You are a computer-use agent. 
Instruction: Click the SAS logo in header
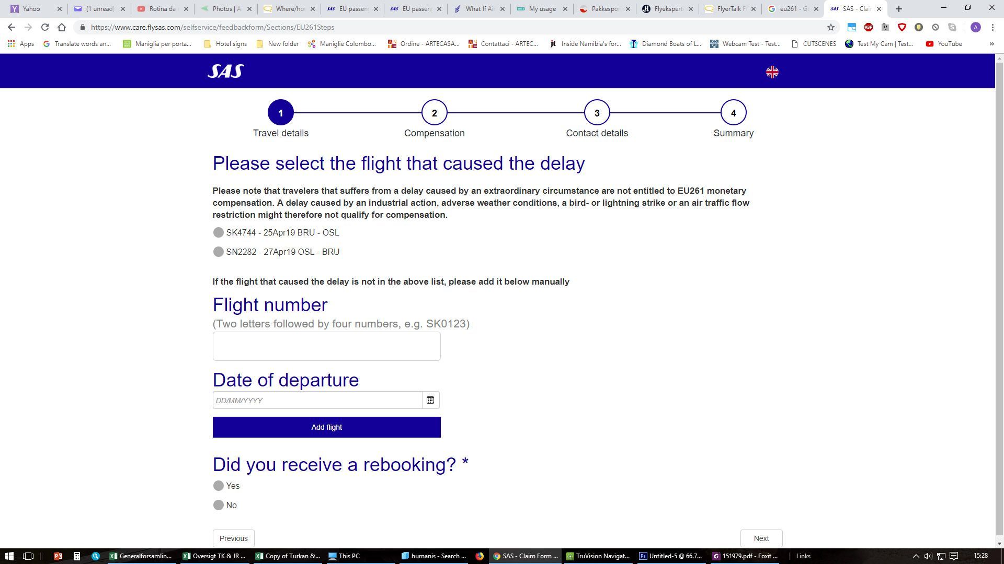225,71
